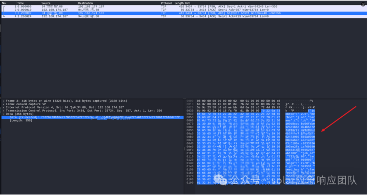Click hex offset 0020 in bytes pane
The width and height of the screenshot is (369, 195).
coord(190,107)
